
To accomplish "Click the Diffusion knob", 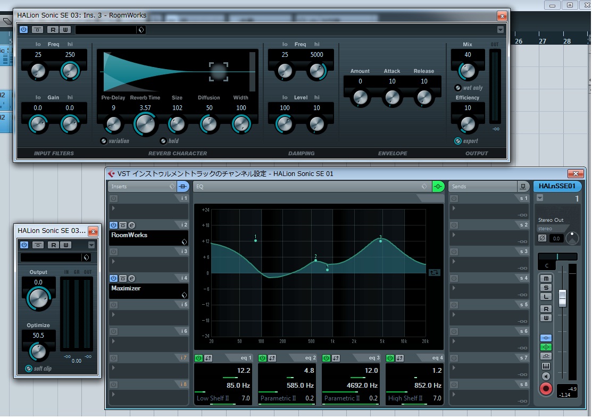I will tap(209, 124).
